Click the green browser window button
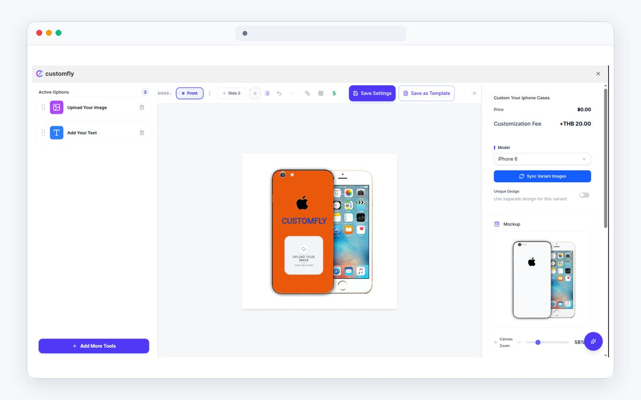Image resolution: width=641 pixels, height=400 pixels. point(58,33)
